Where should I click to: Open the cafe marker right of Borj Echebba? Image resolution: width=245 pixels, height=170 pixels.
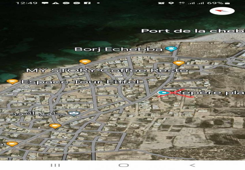tap(179, 63)
